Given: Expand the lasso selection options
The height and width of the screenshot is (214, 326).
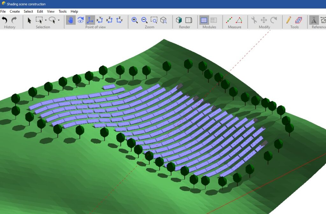Looking at the screenshot, I should 58,20.
